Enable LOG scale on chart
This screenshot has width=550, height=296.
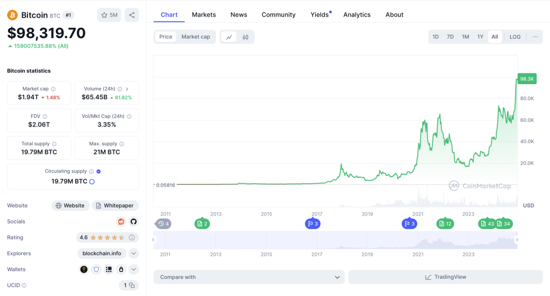click(515, 37)
